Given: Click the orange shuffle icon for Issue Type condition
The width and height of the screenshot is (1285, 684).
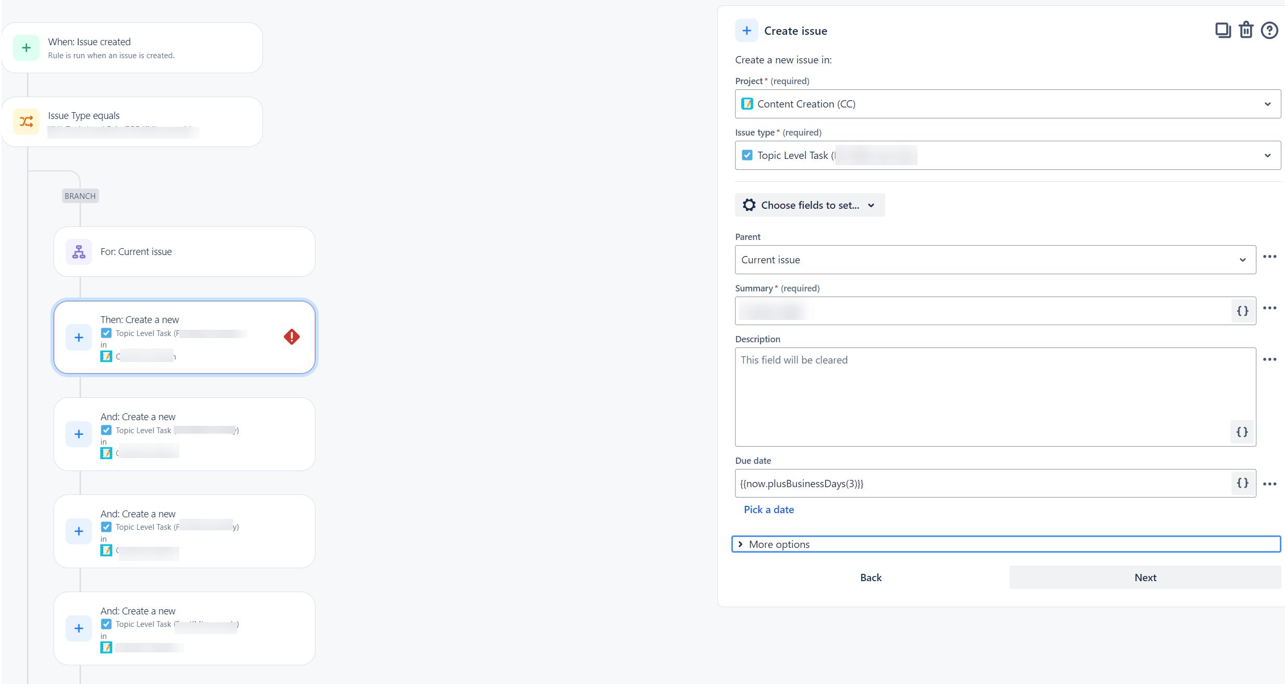Looking at the screenshot, I should (x=27, y=122).
